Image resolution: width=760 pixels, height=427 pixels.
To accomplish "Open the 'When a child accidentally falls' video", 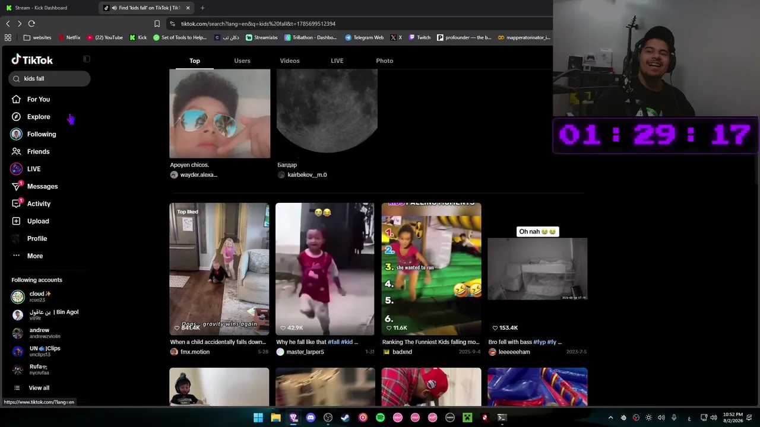I will tap(219, 269).
